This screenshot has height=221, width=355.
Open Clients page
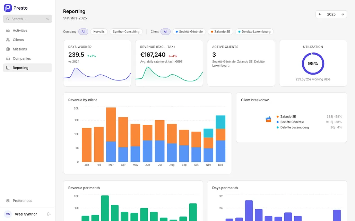[x=27, y=40]
